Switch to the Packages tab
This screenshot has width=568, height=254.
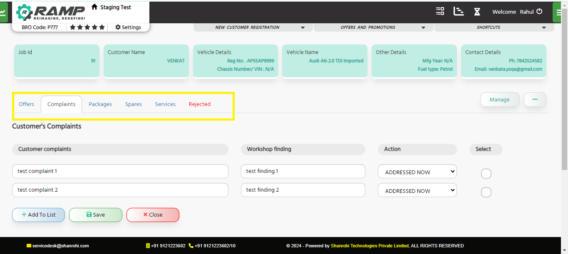click(100, 104)
